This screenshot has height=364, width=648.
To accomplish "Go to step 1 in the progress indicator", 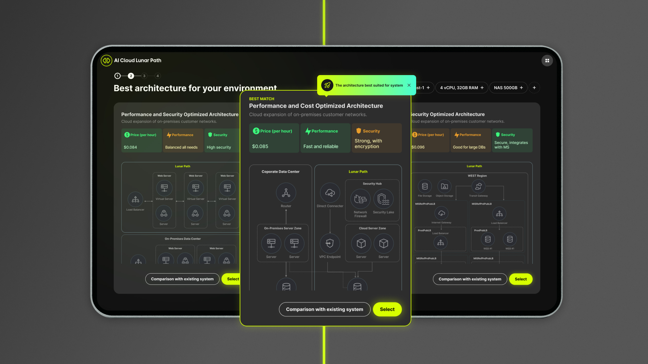I will coord(117,76).
